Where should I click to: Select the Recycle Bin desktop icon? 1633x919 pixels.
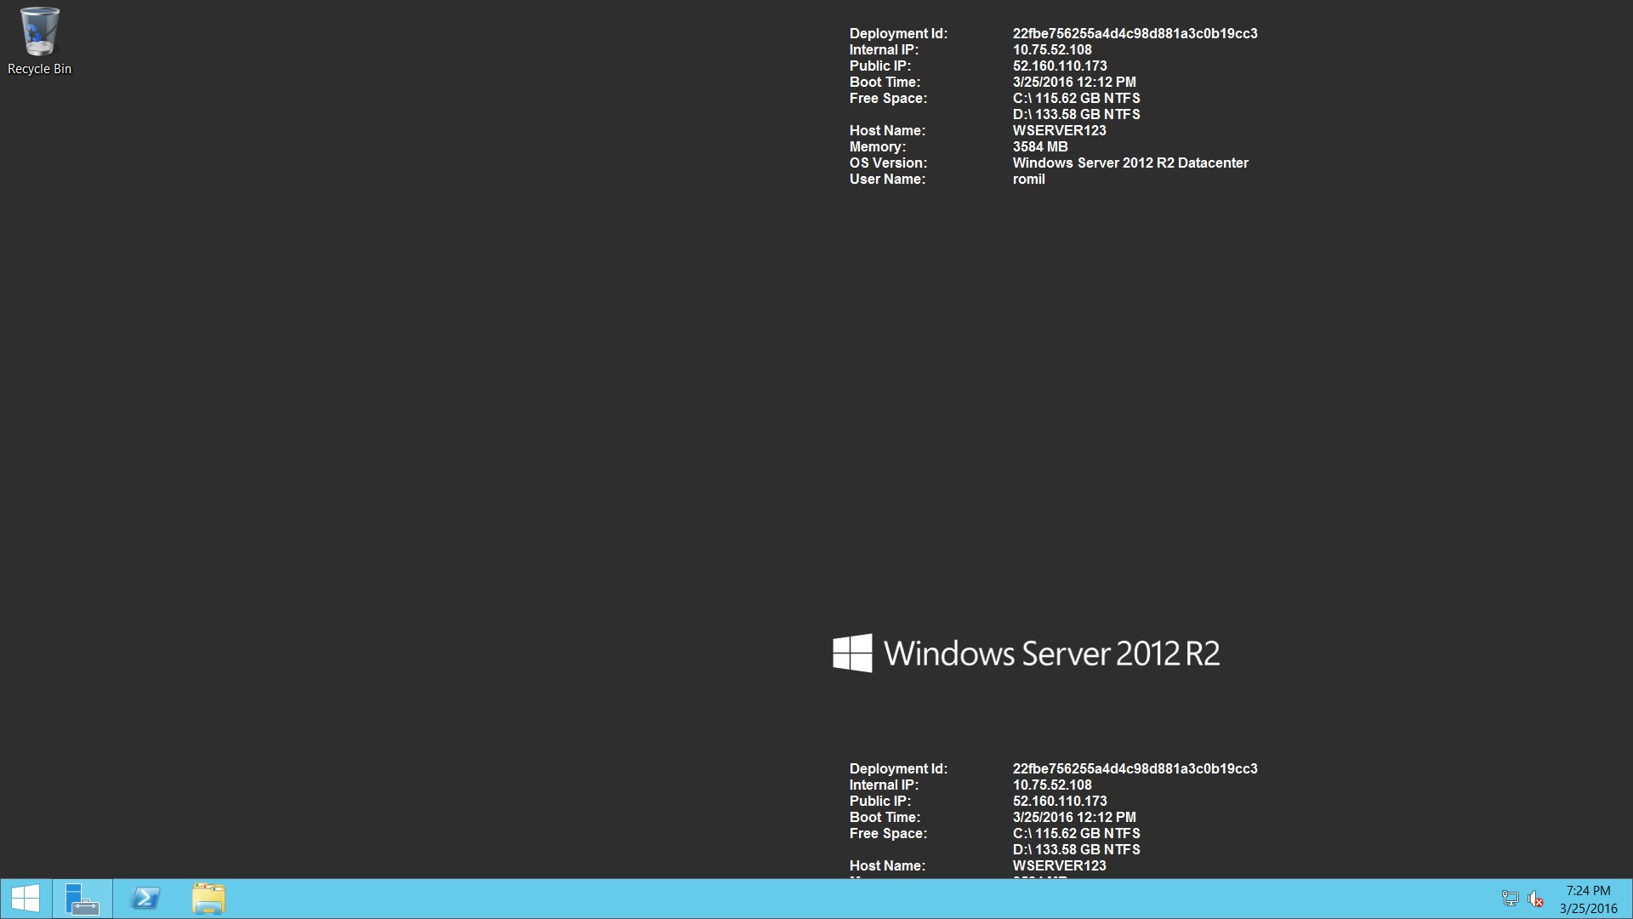(x=39, y=42)
